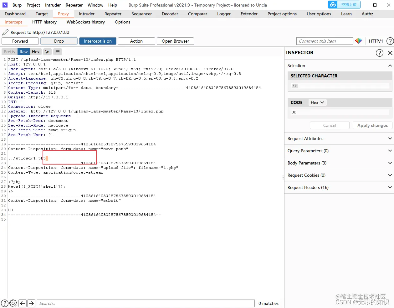
Task: Open the Decoder tab
Action: [170, 14]
